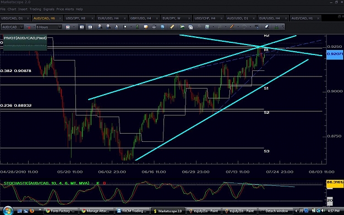This screenshot has height=215, width=344.
Task: Click the green landscape picture icon
Action: tap(182, 27)
